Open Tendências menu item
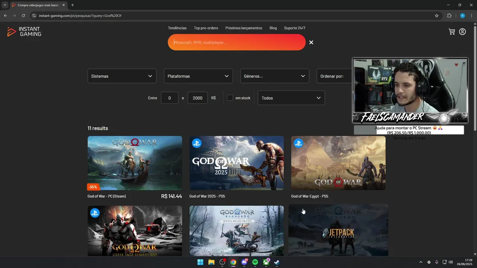This screenshot has height=268, width=477. pos(177,28)
